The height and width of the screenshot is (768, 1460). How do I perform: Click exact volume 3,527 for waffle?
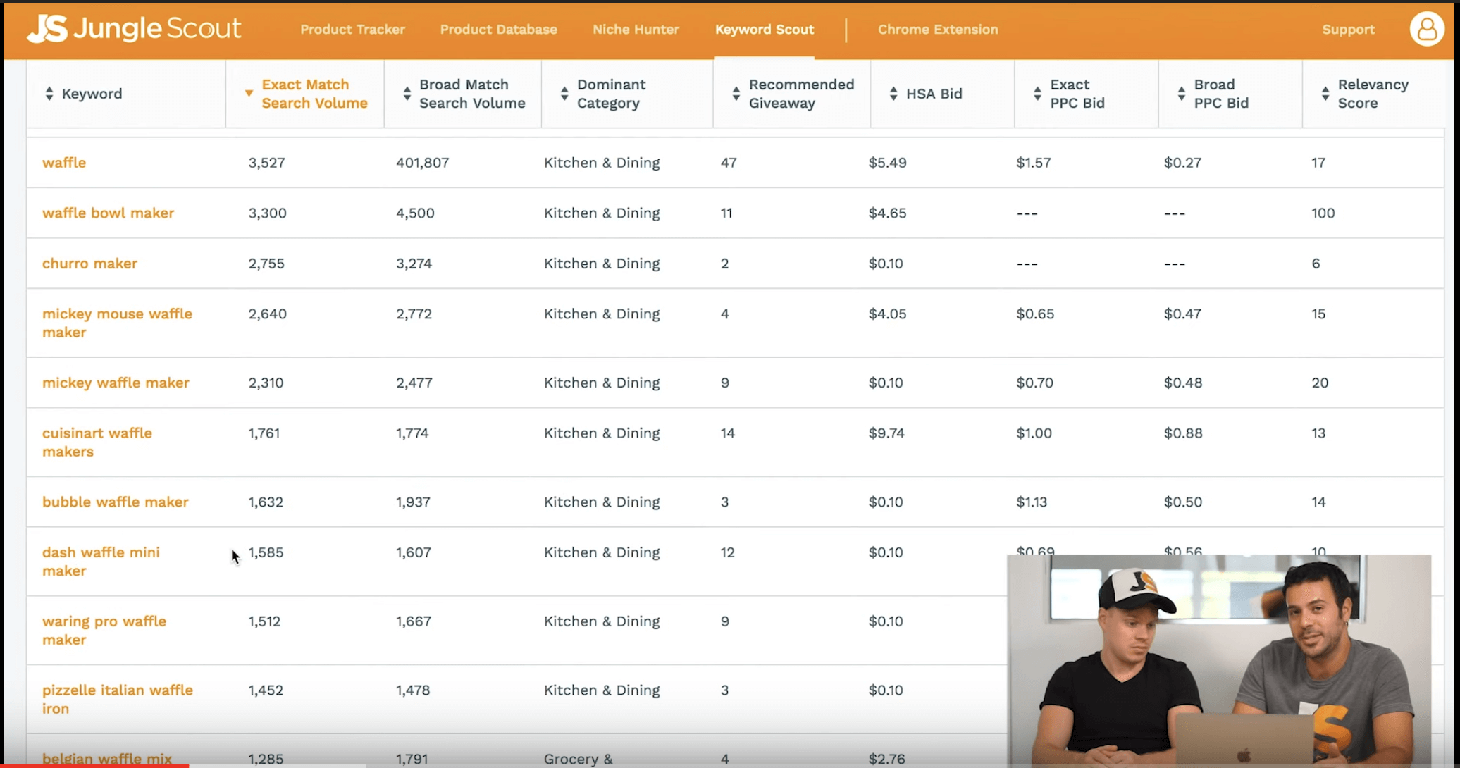(266, 163)
